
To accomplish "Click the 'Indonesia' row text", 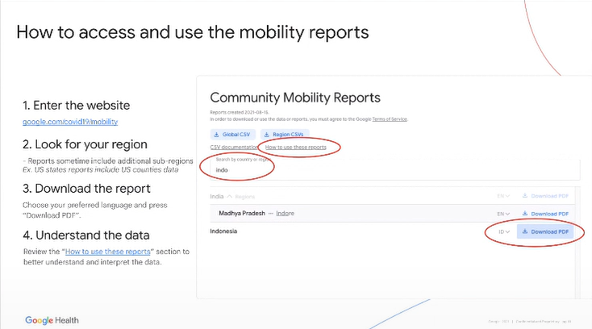I will tap(223, 231).
